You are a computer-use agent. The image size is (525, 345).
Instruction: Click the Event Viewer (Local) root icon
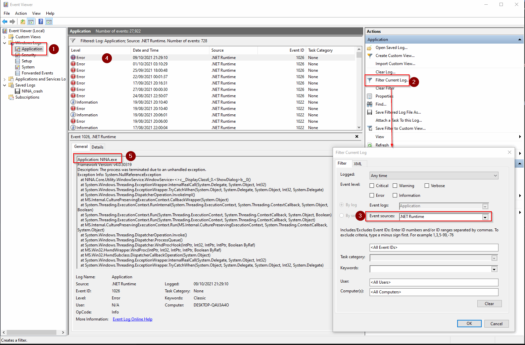[5, 31]
